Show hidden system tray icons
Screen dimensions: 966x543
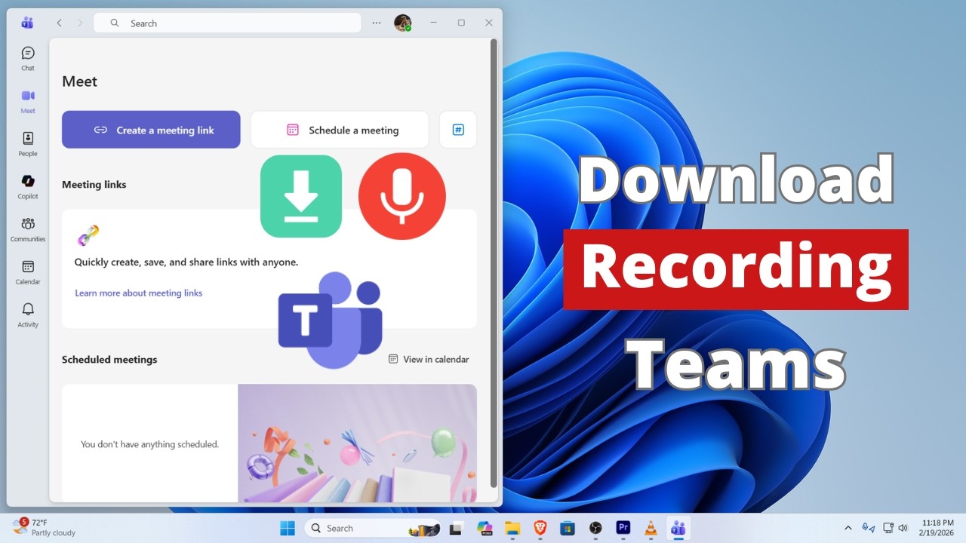(848, 528)
